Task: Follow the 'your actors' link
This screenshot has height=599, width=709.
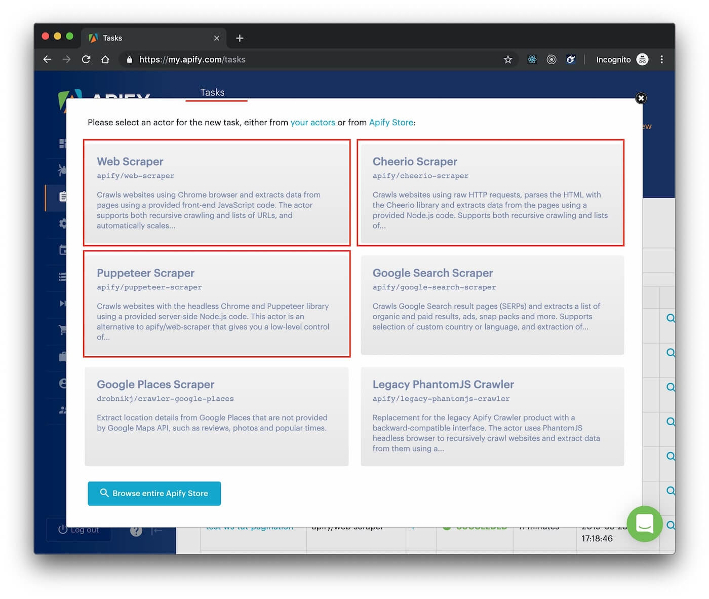Action: tap(312, 122)
